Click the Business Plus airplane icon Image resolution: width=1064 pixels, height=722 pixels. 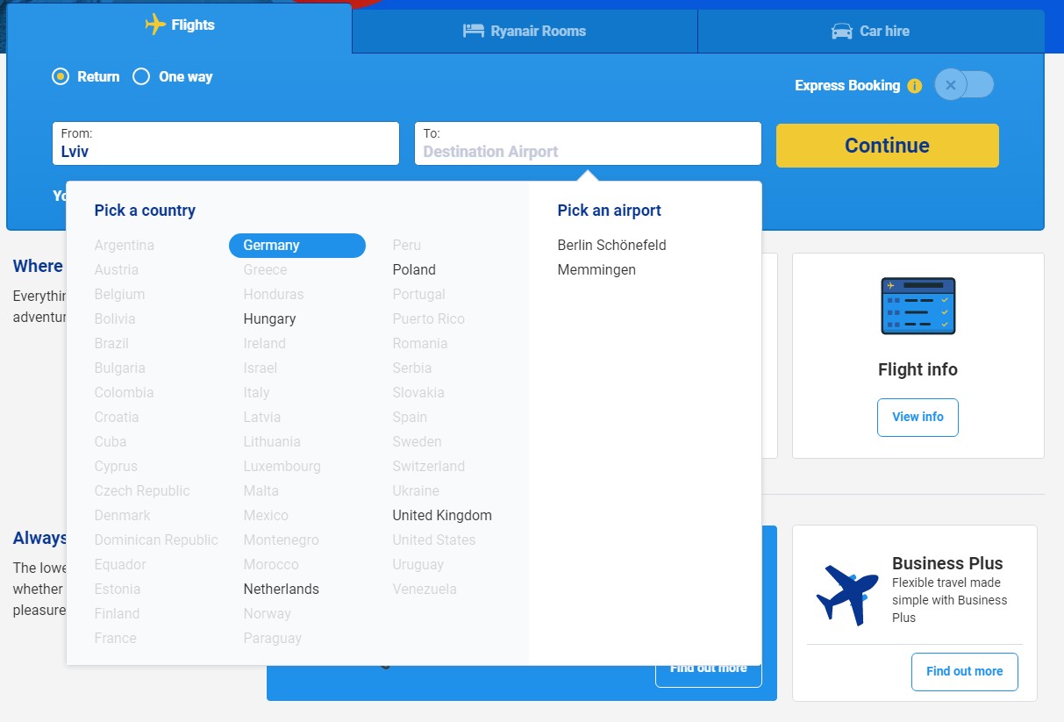(846, 595)
